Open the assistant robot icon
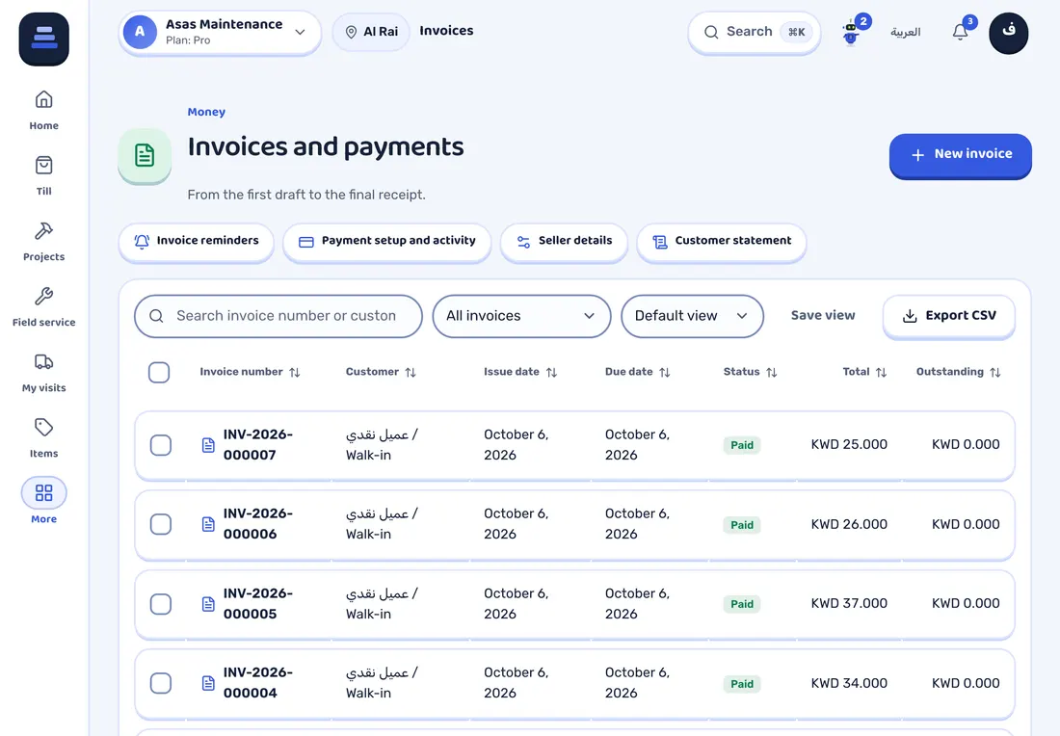Viewport: 1060px width, 736px height. (x=851, y=33)
